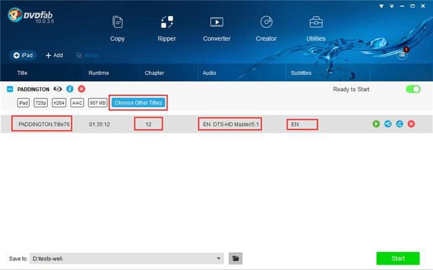Click the AAC audio tag
The width and height of the screenshot is (433, 270).
pyautogui.click(x=77, y=103)
